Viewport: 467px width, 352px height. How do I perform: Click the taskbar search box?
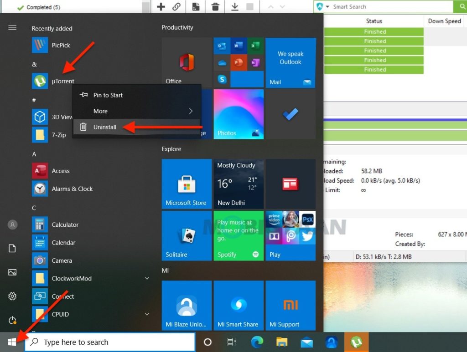point(110,342)
